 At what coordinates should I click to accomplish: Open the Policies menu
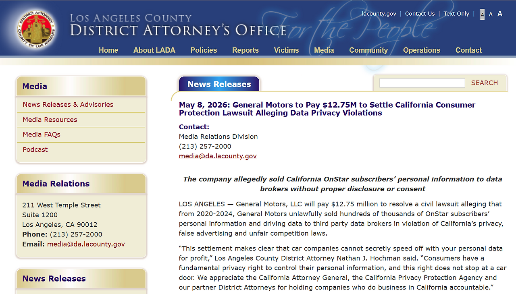(x=204, y=50)
